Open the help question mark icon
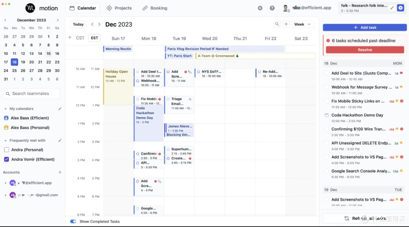Viewport: 409px width, 227px height. pyautogui.click(x=272, y=8)
